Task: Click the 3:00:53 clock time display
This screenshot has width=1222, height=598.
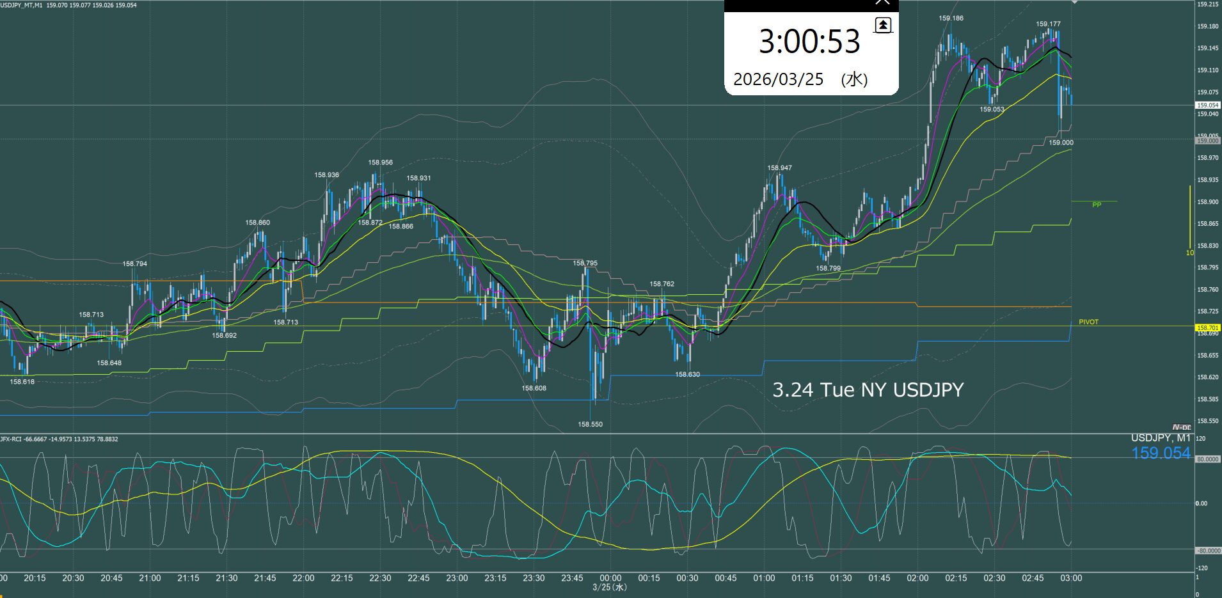Action: (x=809, y=42)
